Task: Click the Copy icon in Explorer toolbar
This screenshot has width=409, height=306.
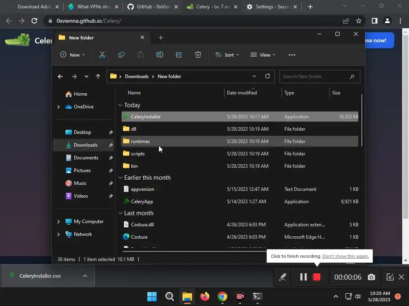Action: coord(121,55)
